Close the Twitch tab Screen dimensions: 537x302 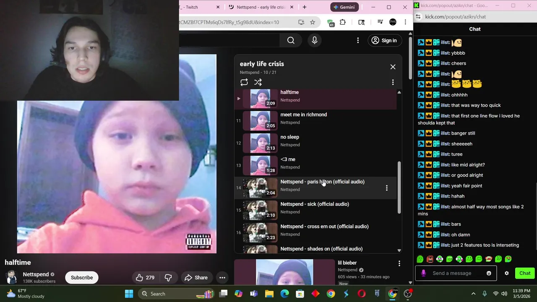click(218, 7)
